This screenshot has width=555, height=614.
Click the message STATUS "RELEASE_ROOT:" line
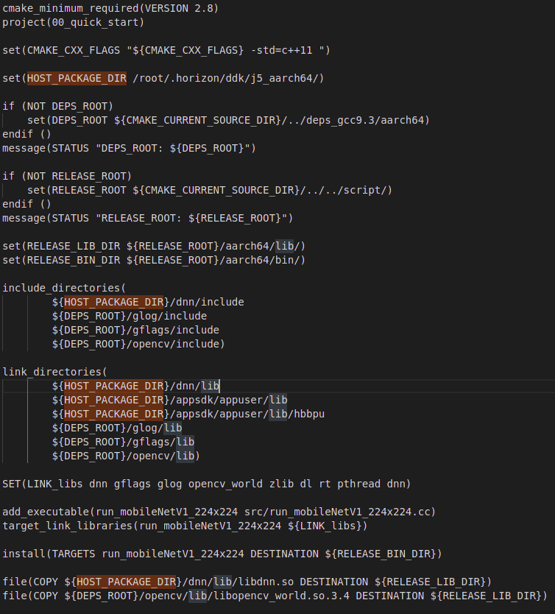(x=147, y=218)
